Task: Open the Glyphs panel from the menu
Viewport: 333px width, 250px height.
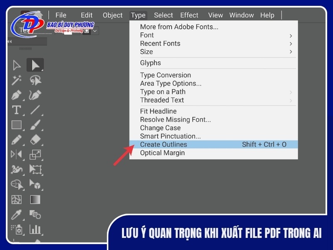Action: click(150, 62)
